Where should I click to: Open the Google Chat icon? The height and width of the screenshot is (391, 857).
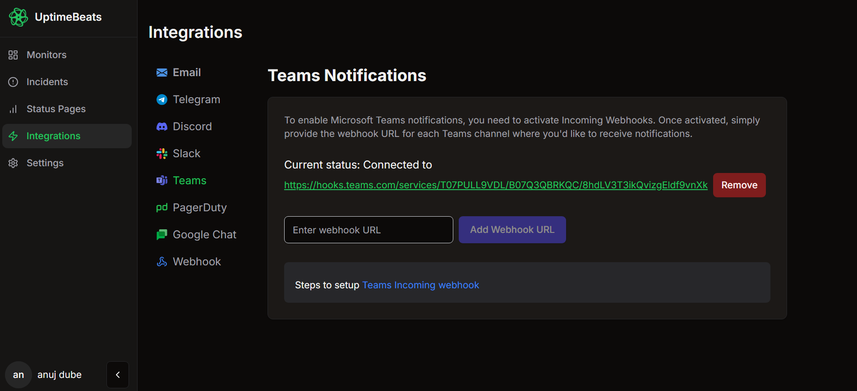click(162, 235)
